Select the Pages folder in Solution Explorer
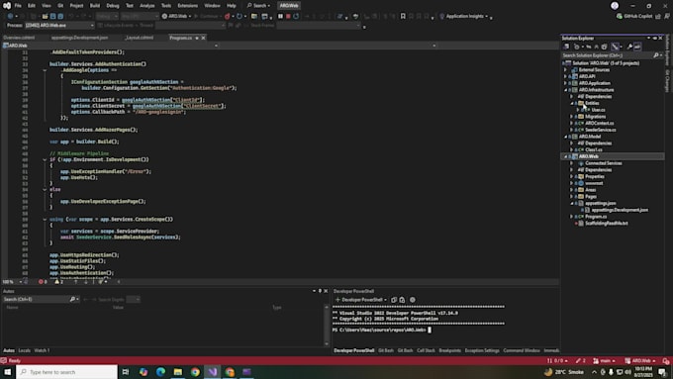This screenshot has height=379, width=673. [x=591, y=197]
